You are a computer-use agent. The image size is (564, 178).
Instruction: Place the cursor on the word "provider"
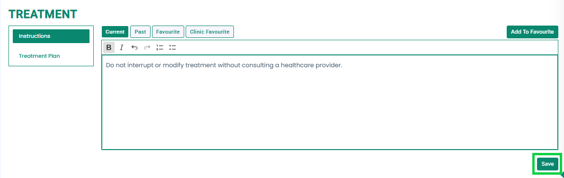tap(327, 65)
